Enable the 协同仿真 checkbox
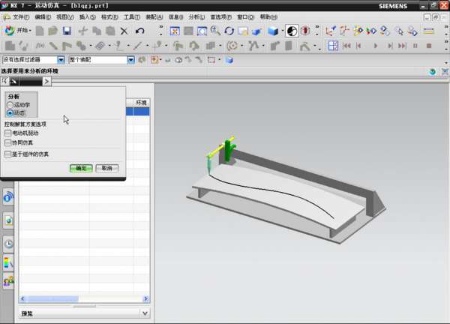Image resolution: width=450 pixels, height=324 pixels. pyautogui.click(x=8, y=142)
